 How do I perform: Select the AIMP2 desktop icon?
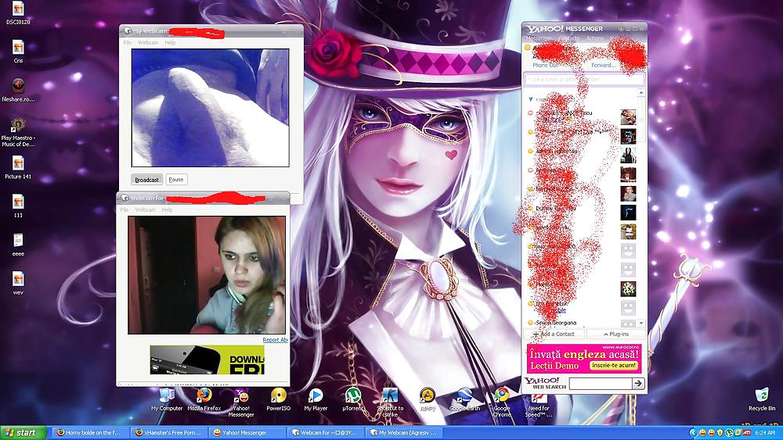click(428, 399)
